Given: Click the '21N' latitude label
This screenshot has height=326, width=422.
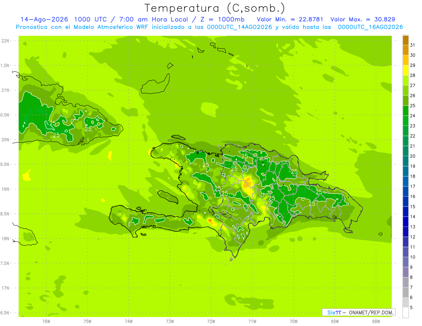Looking at the screenshot, I should point(5,90).
